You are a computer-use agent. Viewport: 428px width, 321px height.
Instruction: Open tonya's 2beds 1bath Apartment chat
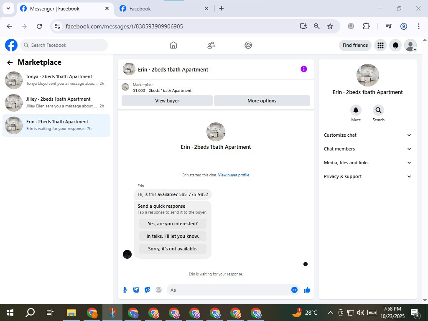tap(56, 80)
